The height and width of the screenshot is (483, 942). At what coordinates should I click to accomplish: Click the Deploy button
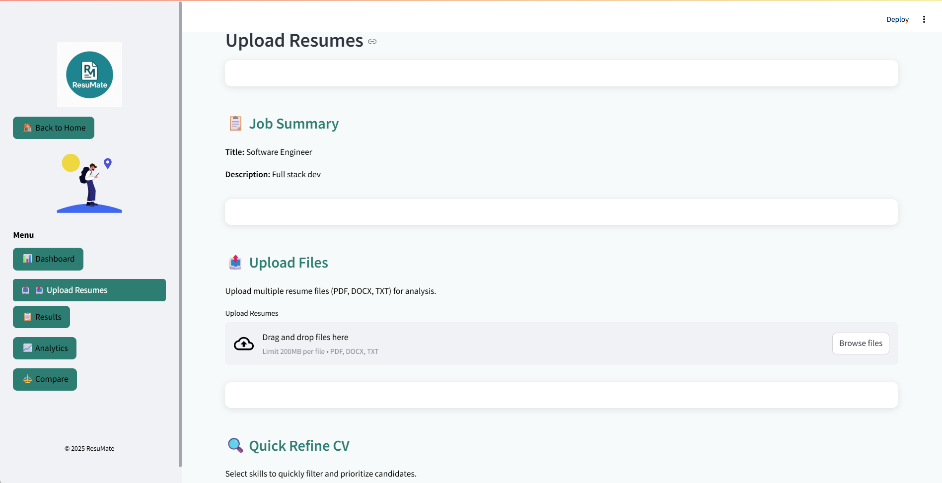pos(897,19)
